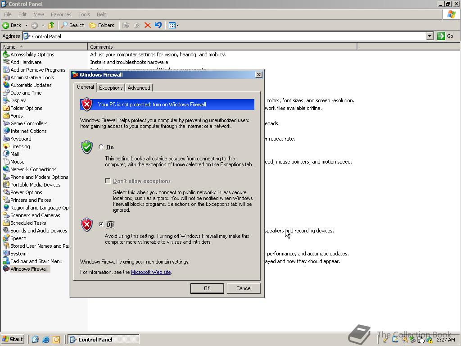Click the Control Panel taskbar button
Image resolution: width=461 pixels, height=346 pixels.
[104, 339]
